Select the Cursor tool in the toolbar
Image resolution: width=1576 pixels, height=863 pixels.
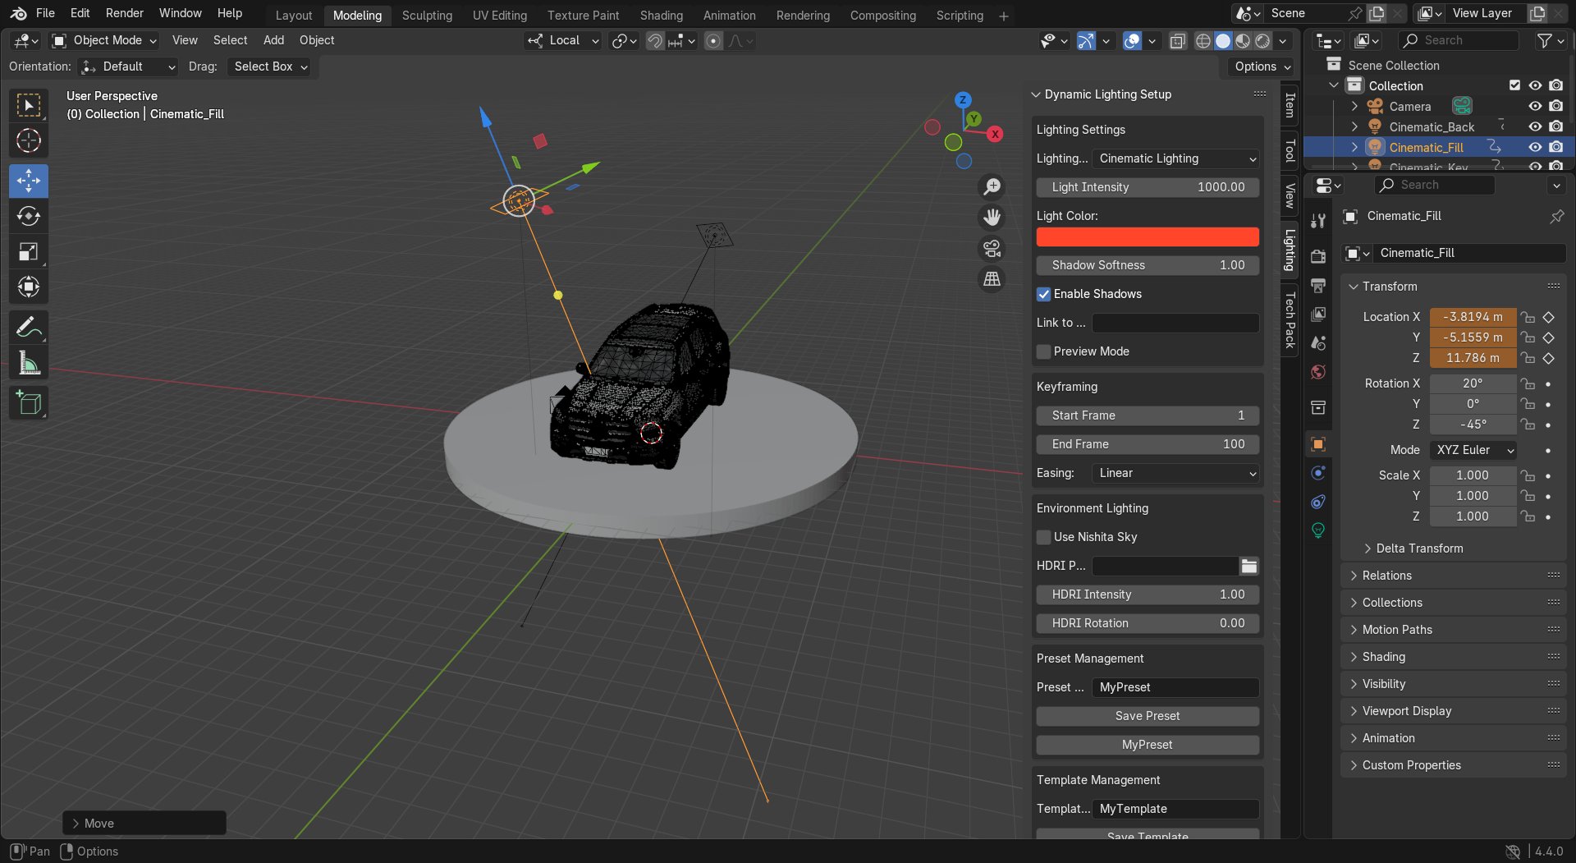pos(29,140)
